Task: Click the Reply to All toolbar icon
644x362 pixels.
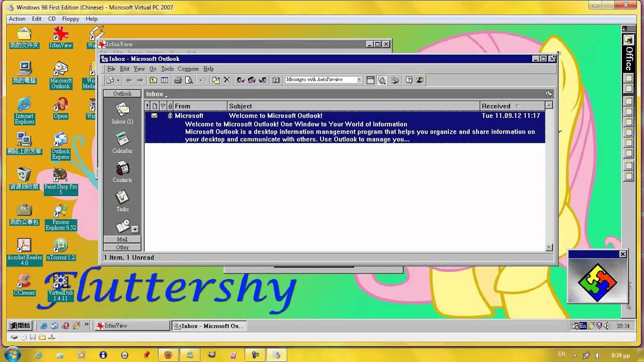Action: point(252,80)
